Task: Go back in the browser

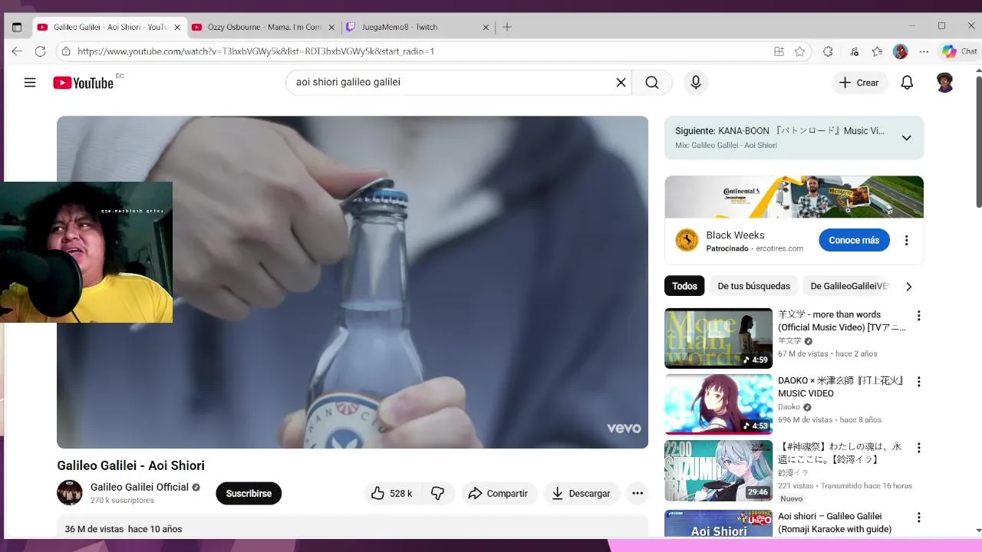Action: click(x=17, y=51)
